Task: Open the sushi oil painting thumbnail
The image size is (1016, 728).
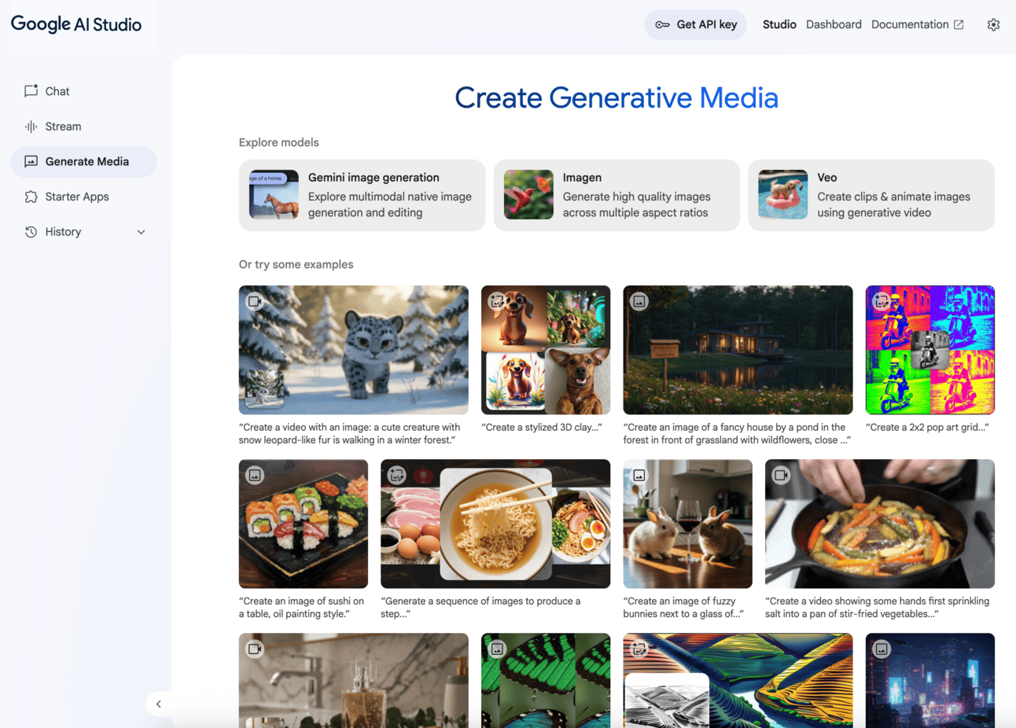Action: point(304,524)
